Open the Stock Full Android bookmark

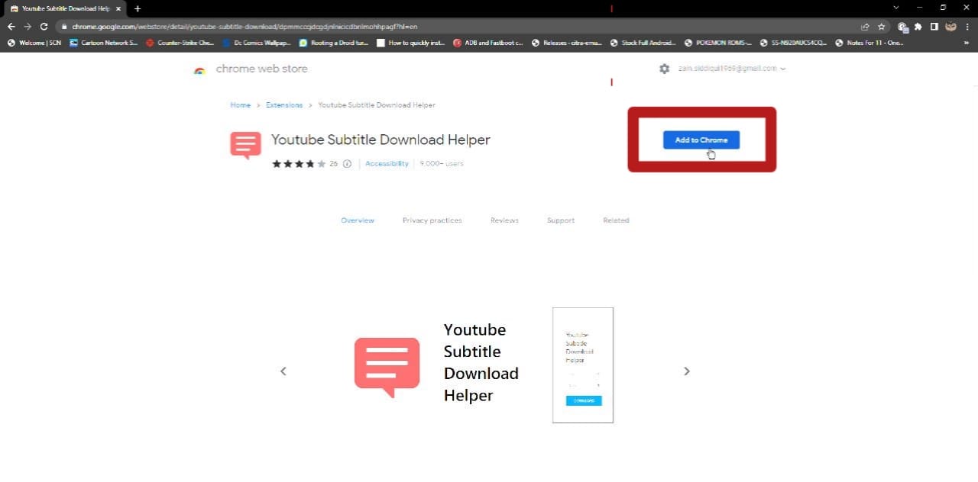pos(643,43)
